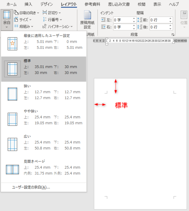
Task: Click the 行番号 line numbers icon
Action: (45, 20)
